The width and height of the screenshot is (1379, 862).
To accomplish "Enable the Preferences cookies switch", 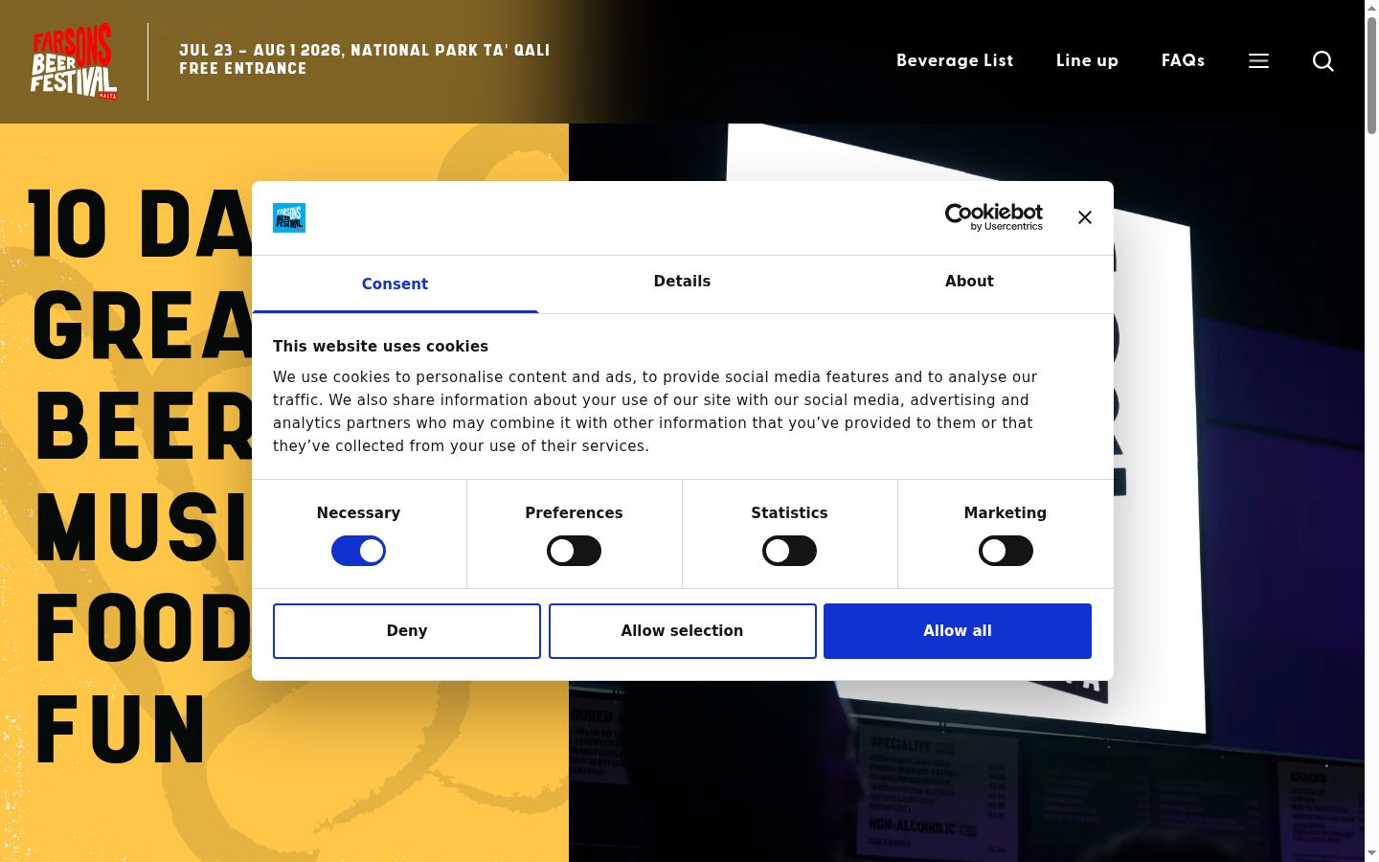I will [x=574, y=551].
